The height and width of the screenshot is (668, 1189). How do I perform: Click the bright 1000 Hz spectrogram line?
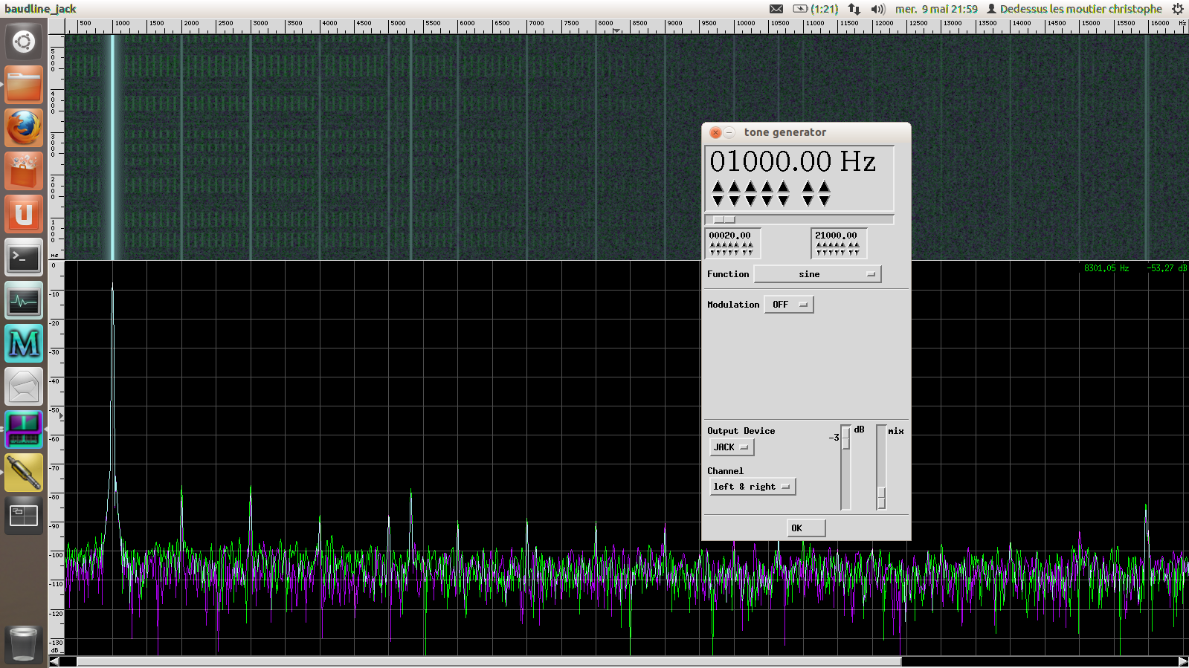pyautogui.click(x=112, y=146)
